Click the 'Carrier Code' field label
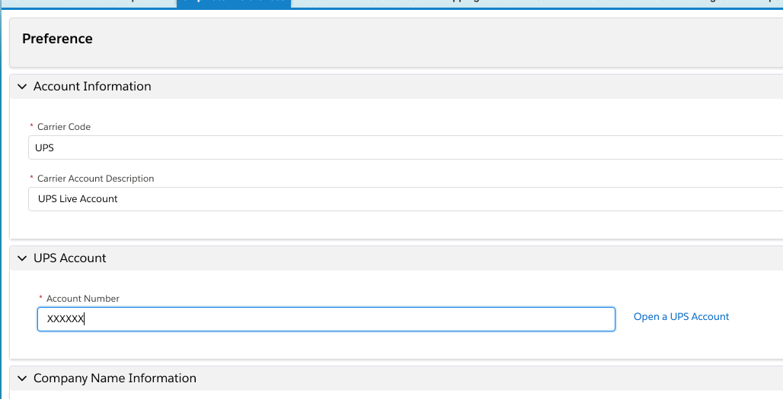The width and height of the screenshot is (783, 399). pos(64,126)
